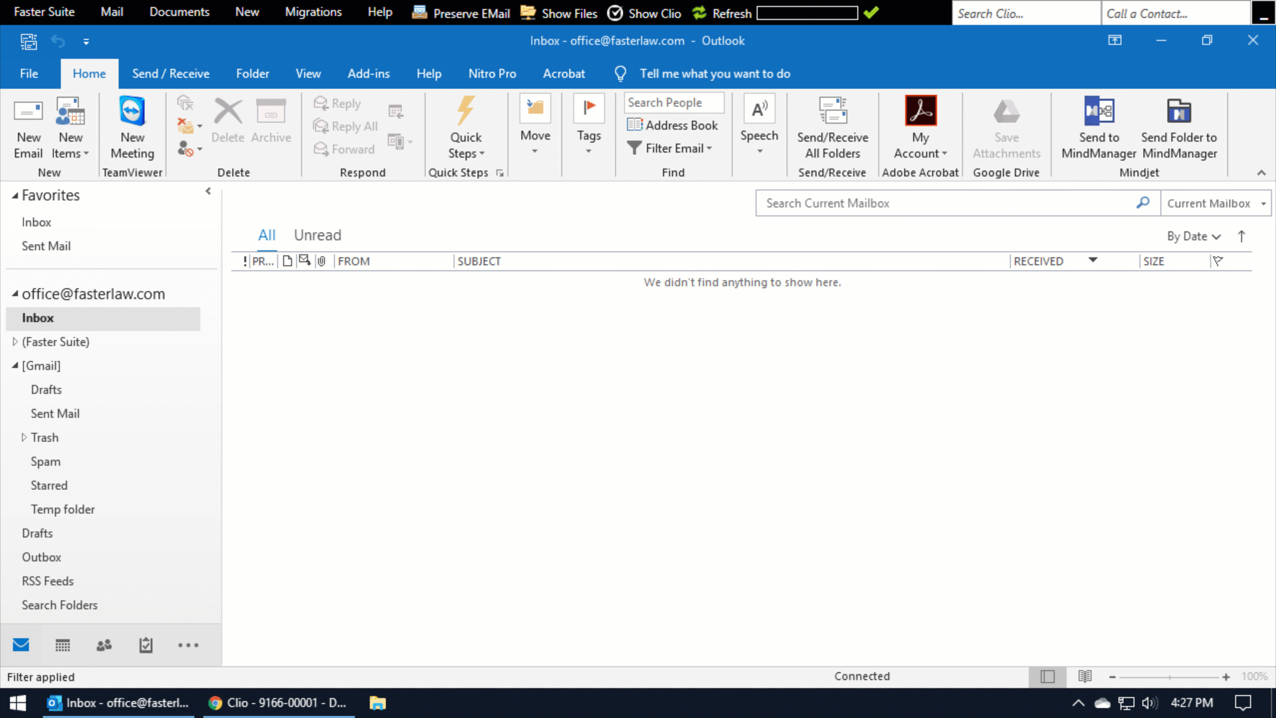
Task: Collapse the Favorites section
Action: pyautogui.click(x=15, y=195)
